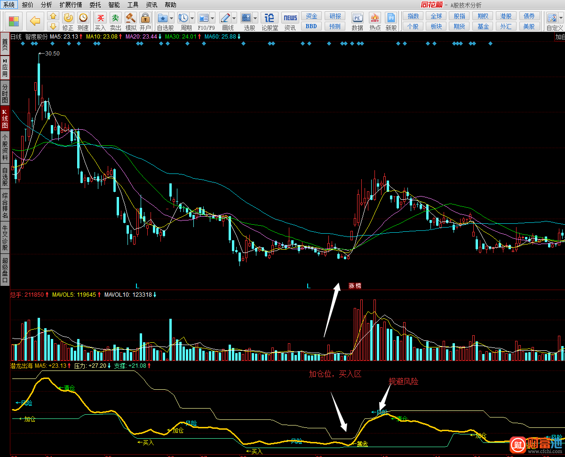Open 模拟 simulated trading gavel icon
The height and width of the screenshot is (457, 565).
(131, 18)
